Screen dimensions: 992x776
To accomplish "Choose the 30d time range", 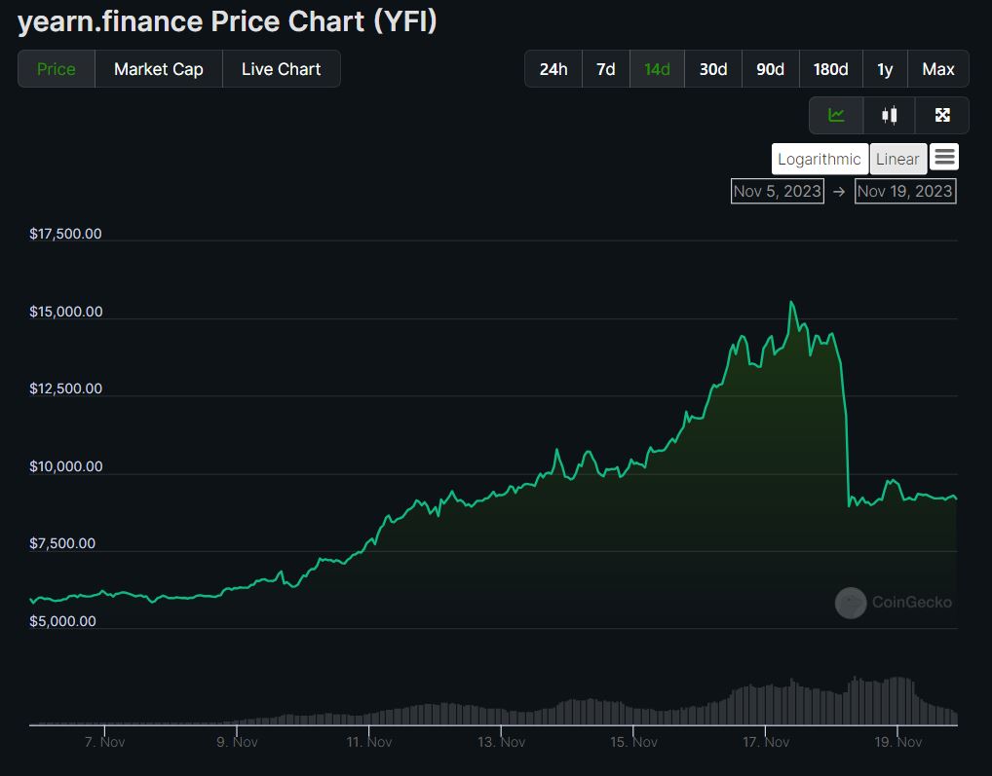I will point(713,69).
